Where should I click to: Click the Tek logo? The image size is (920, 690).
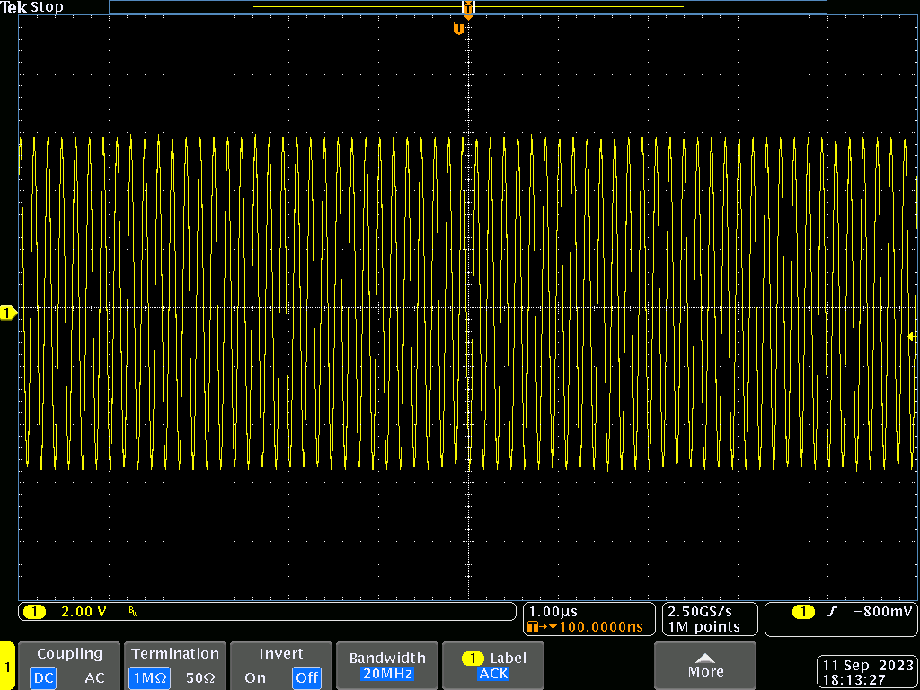tap(14, 7)
